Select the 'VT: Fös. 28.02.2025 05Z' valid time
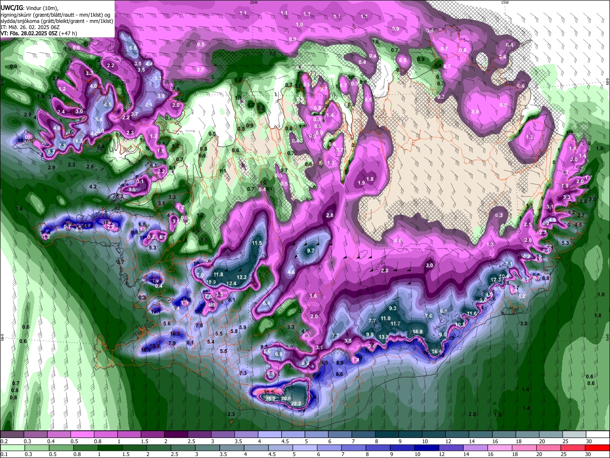The image size is (610, 458). (30, 33)
